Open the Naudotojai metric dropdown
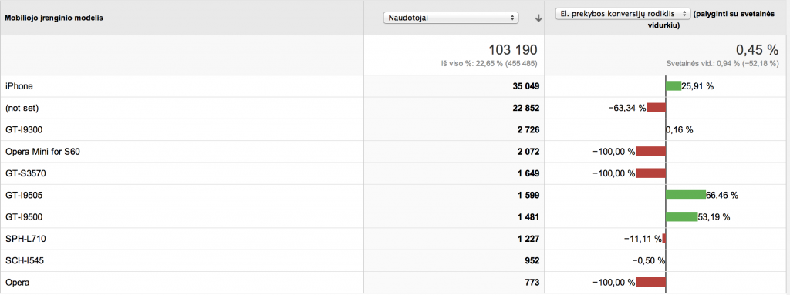Viewport: 790px width, 295px height. click(451, 18)
